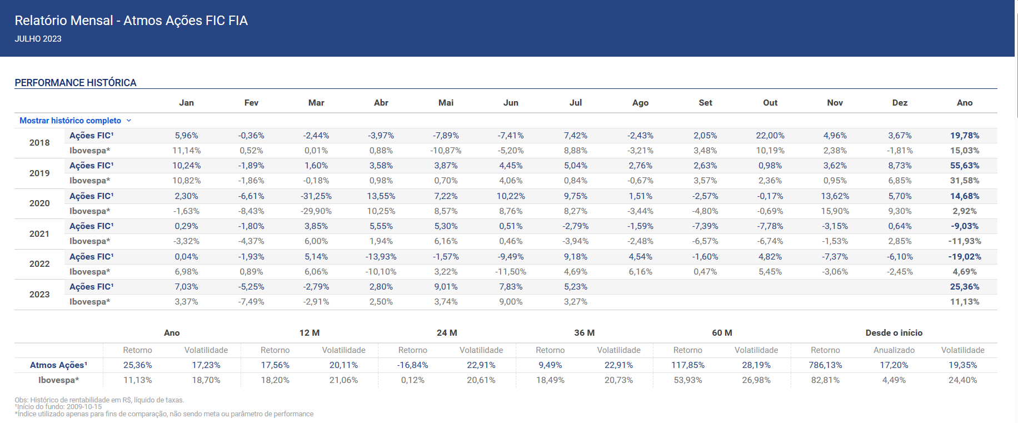Select the "Jan" month column header
This screenshot has width=1018, height=423.
point(186,103)
